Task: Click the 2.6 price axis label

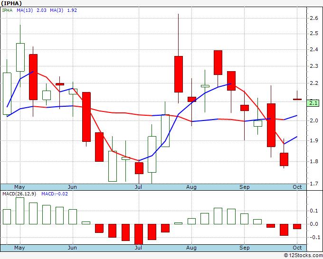Action: coord(314,18)
